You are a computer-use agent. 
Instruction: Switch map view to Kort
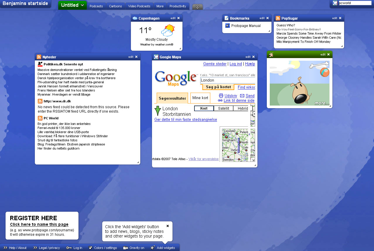(204, 108)
